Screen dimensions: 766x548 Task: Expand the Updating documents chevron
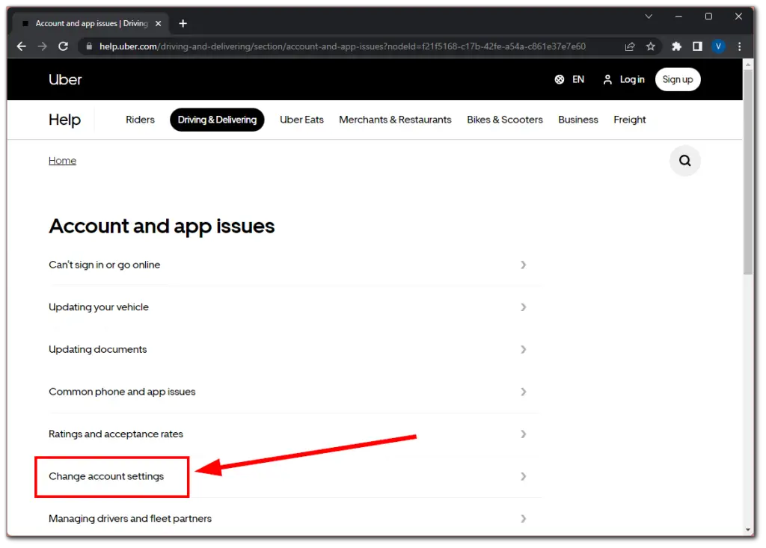point(524,349)
